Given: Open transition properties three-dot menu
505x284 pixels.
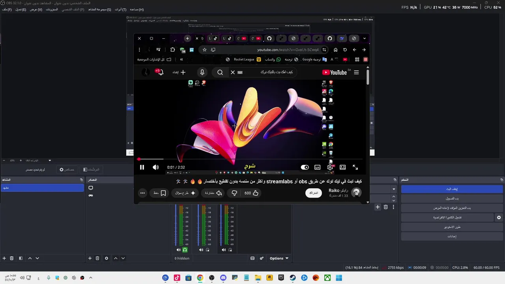Looking at the screenshot, I should 393,207.
